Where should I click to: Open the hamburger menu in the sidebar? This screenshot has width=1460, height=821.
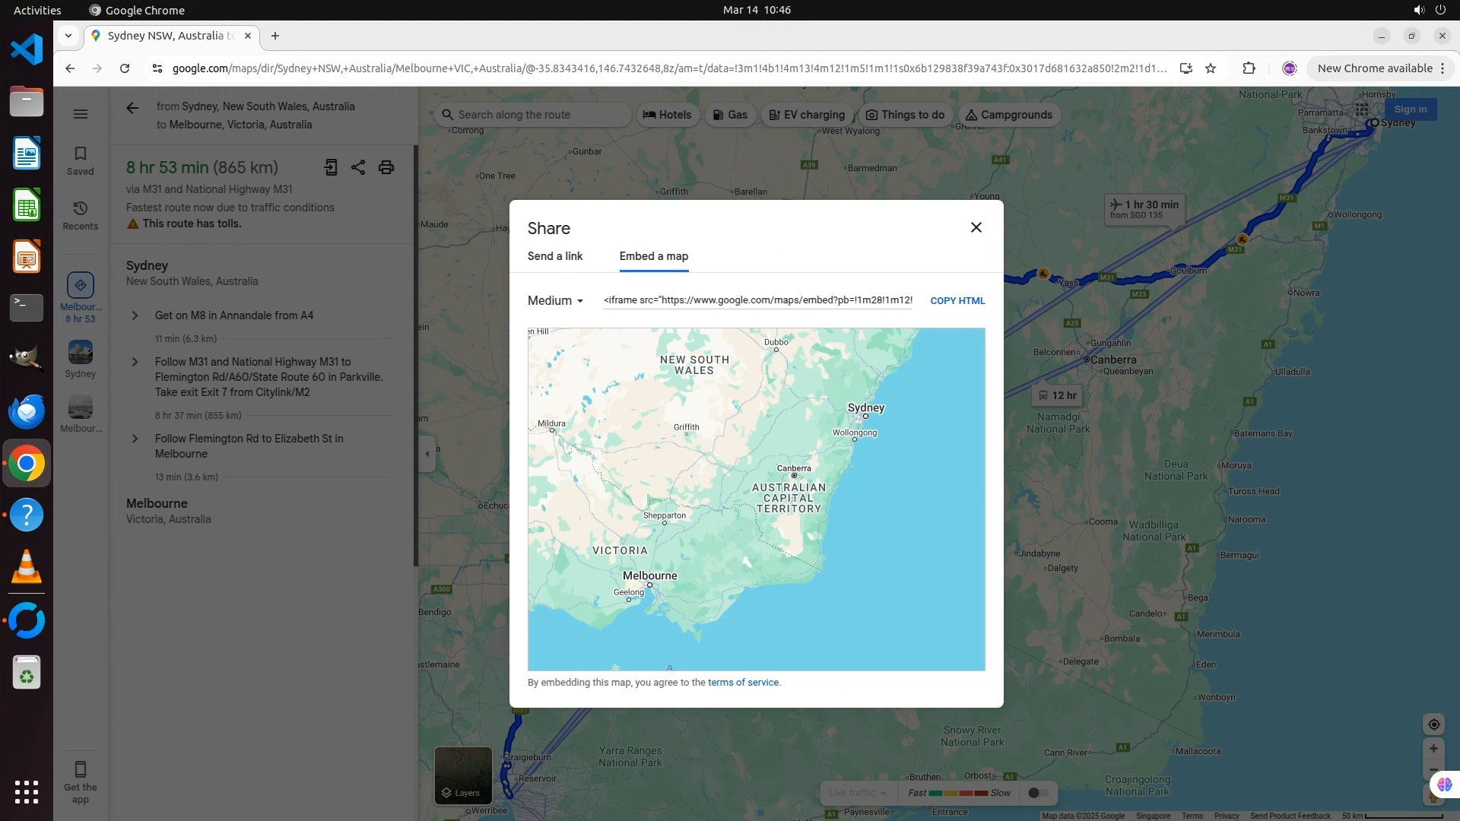pyautogui.click(x=81, y=114)
